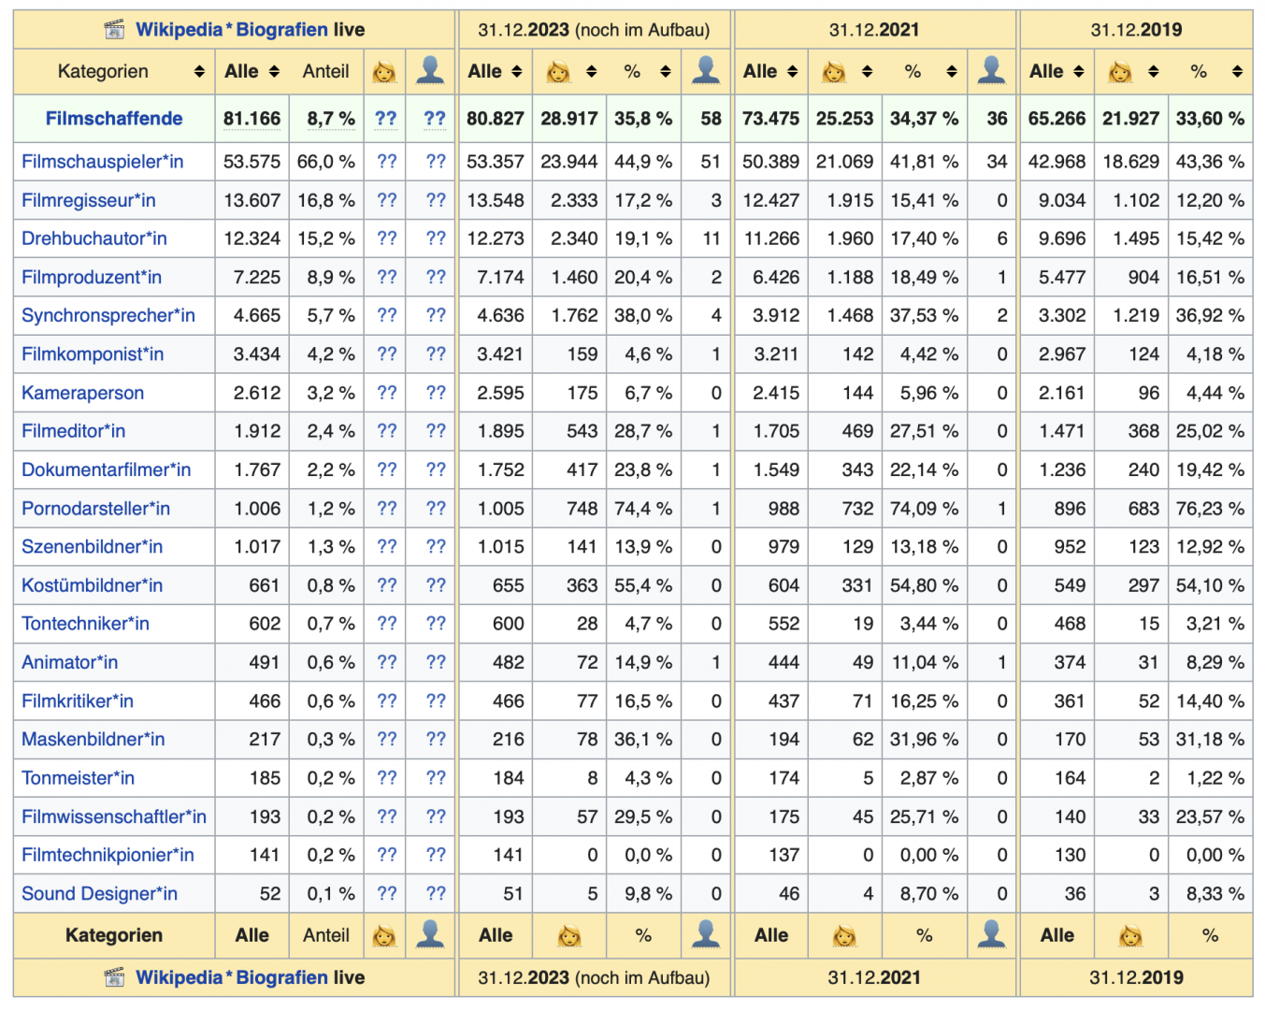Sort by the 31.12.2019 women column arrows
Screen dimensions: 1265x1010
pos(1153,72)
